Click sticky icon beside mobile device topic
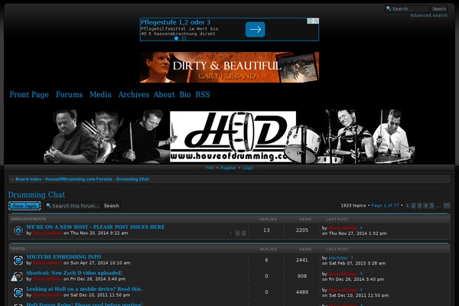The height and width of the screenshot is (306, 459). (18, 292)
